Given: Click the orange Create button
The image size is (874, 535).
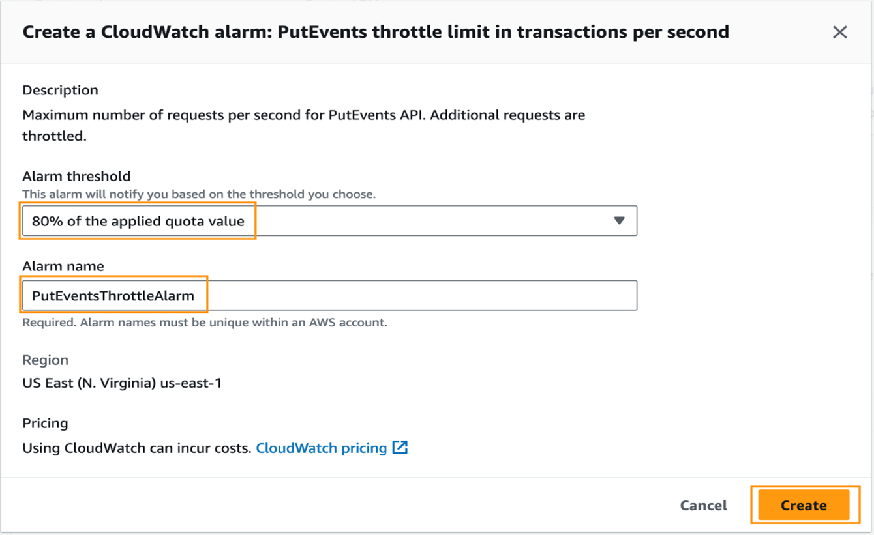Looking at the screenshot, I should (804, 505).
